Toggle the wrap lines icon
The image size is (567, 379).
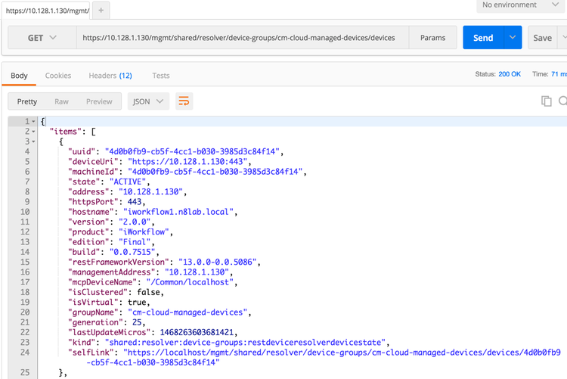pos(184,101)
